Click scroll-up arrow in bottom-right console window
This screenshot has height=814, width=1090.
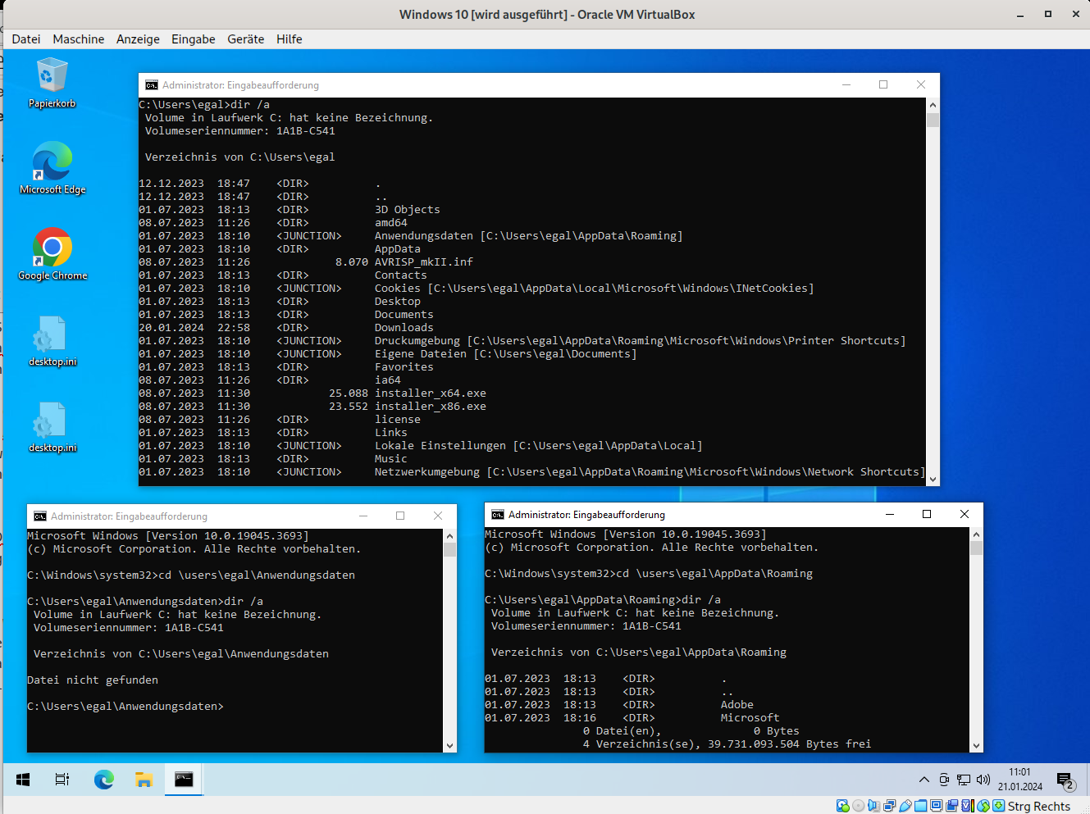tap(976, 534)
